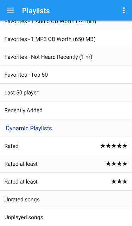Open Favorites - 1 MP3 CD Worth playlist
Screen dimensions: 132x226
pos(66,39)
